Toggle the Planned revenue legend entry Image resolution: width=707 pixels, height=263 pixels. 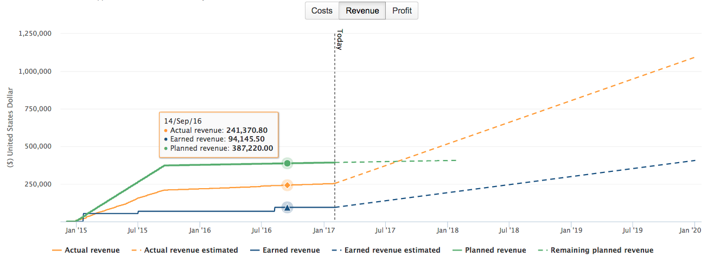click(495, 251)
